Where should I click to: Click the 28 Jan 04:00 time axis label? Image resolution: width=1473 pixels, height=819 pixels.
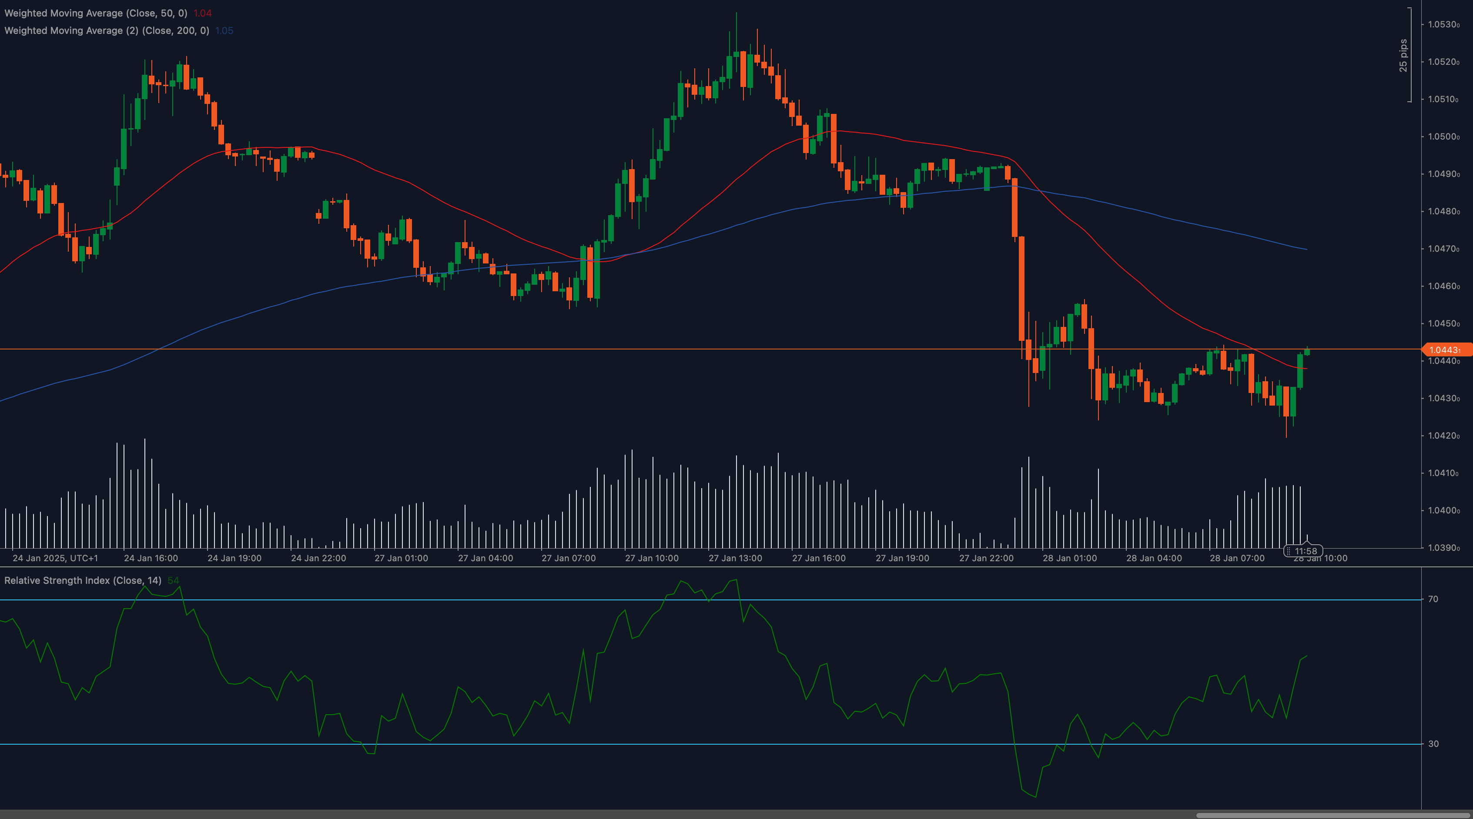click(1154, 558)
